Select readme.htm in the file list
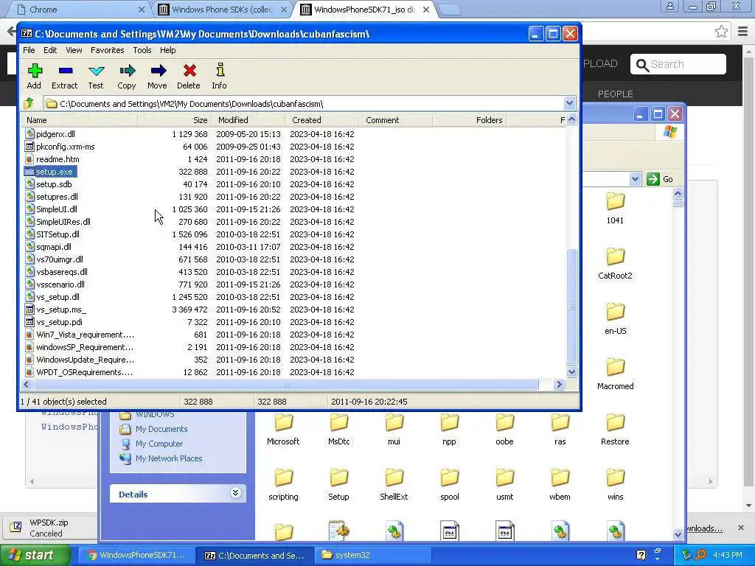 click(x=293, y=159)
